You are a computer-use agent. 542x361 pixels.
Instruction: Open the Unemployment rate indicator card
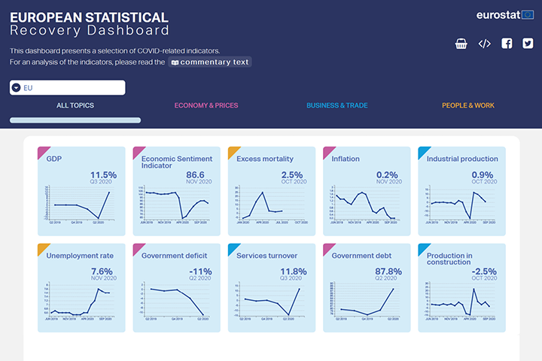(81, 287)
